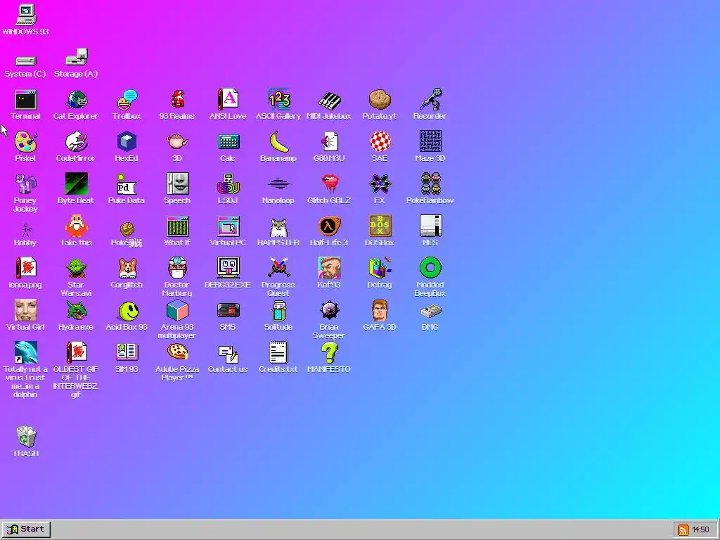Launch GAFA 3D icon
Screen dimensions: 720x540
380,311
